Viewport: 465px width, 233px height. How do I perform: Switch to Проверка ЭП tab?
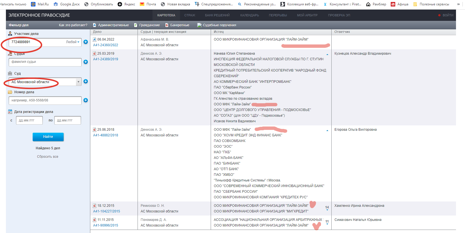pyautogui.click(x=339, y=15)
